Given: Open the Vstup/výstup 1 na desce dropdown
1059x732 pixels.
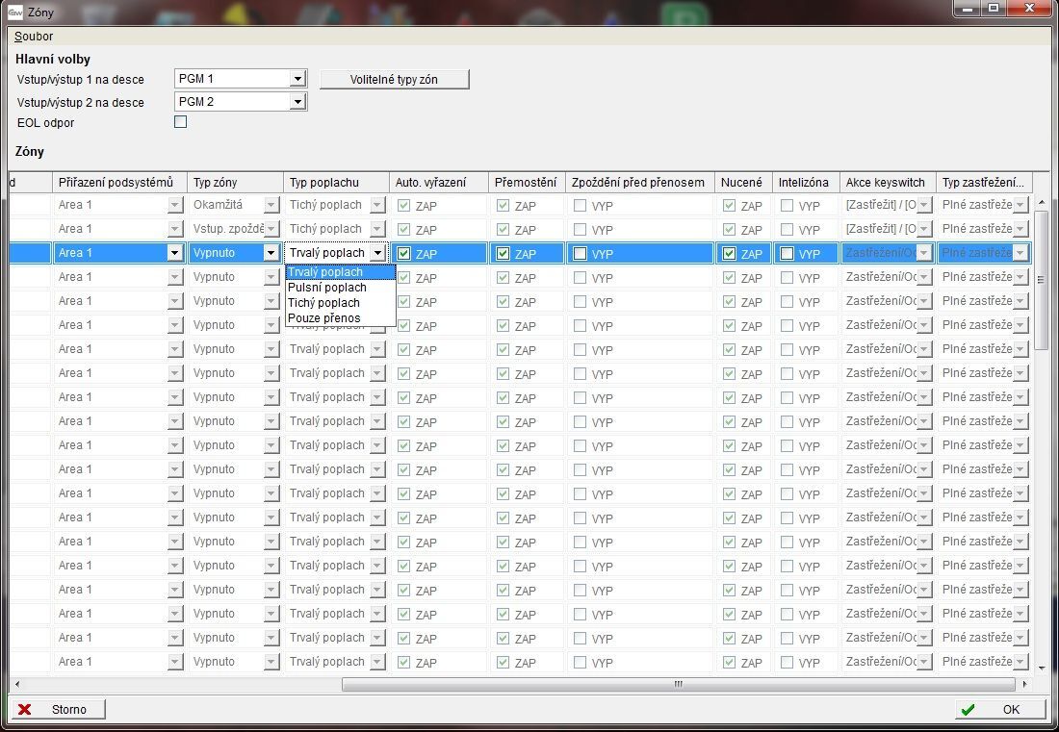Looking at the screenshot, I should 297,79.
